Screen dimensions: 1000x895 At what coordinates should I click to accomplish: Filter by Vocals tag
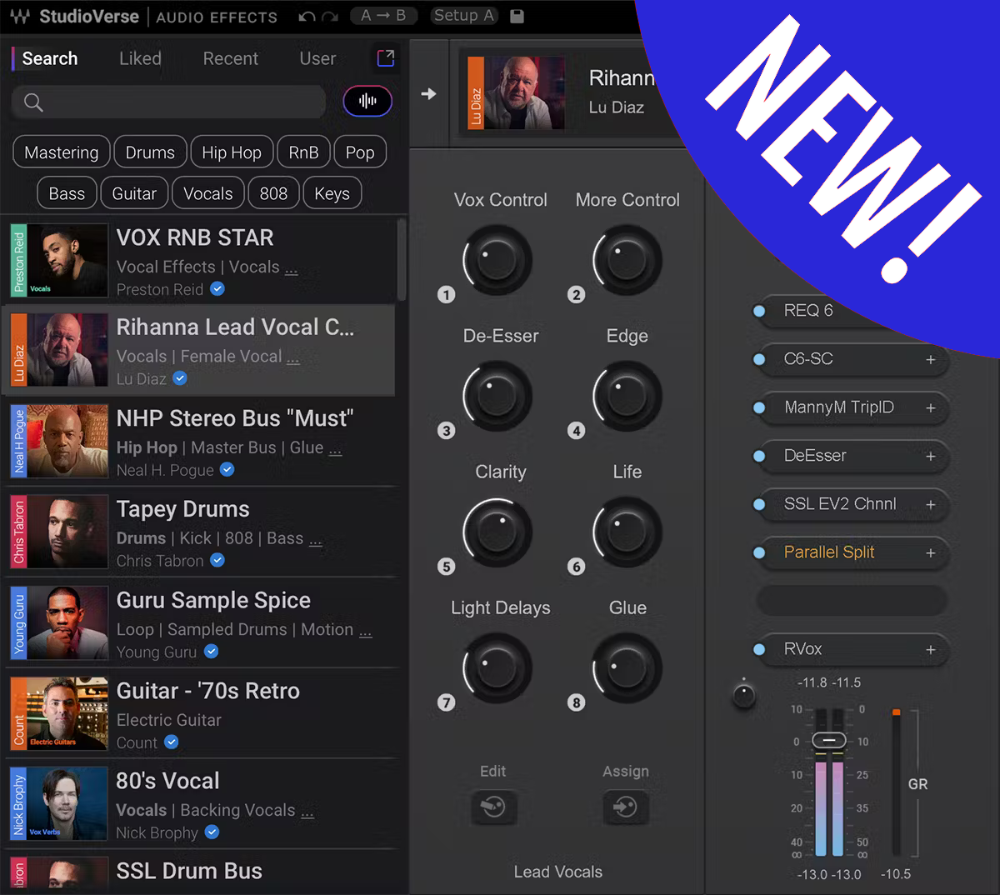(x=208, y=193)
